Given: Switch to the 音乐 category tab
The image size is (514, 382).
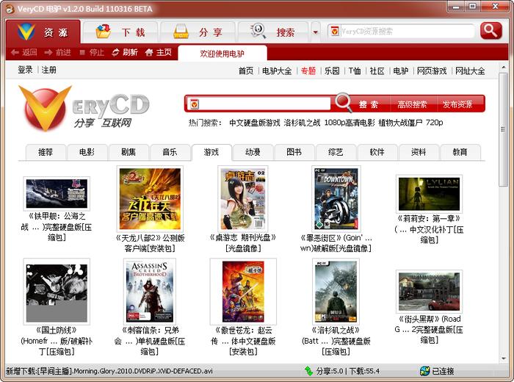Looking at the screenshot, I should coord(170,152).
